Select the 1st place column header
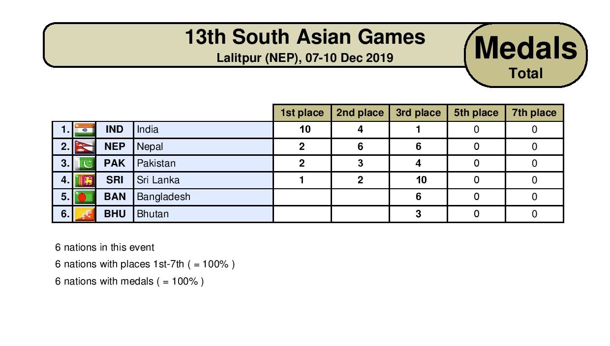This screenshot has height=346, width=610. [x=302, y=113]
